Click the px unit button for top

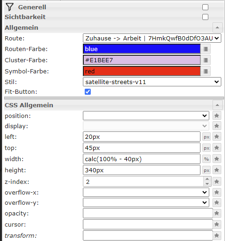(206, 148)
